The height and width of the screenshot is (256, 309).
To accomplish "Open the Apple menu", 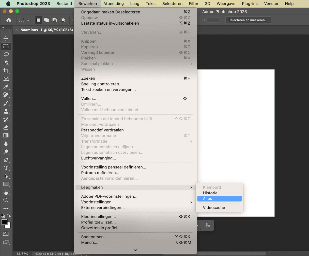I will [8, 4].
